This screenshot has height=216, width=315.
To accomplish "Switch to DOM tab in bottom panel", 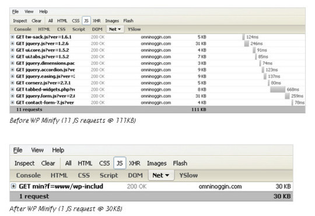I will [135, 175].
